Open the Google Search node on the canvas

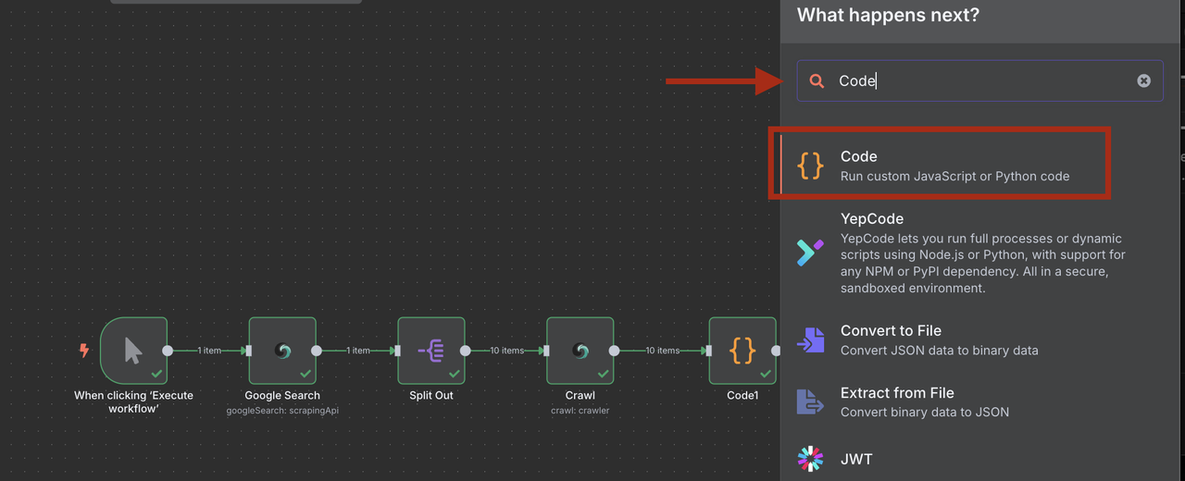282,351
